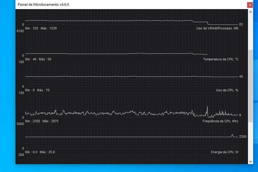The height and width of the screenshot is (172, 258).
Task: Select the Frequência da CPU, Mhz label
Action: pos(220,121)
